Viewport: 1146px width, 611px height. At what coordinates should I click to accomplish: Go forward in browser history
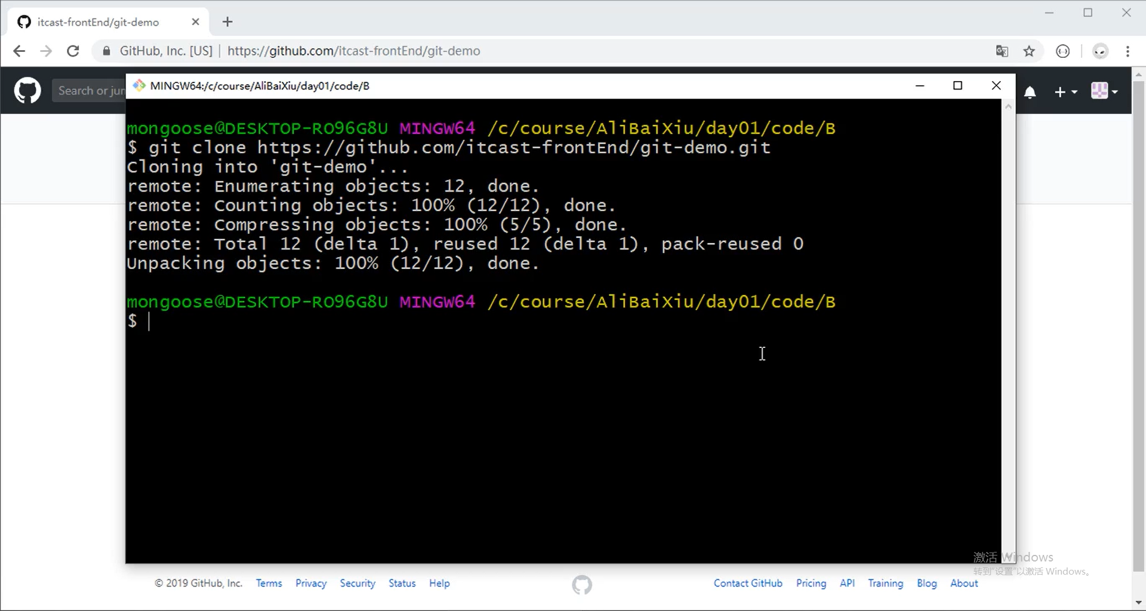click(x=46, y=51)
